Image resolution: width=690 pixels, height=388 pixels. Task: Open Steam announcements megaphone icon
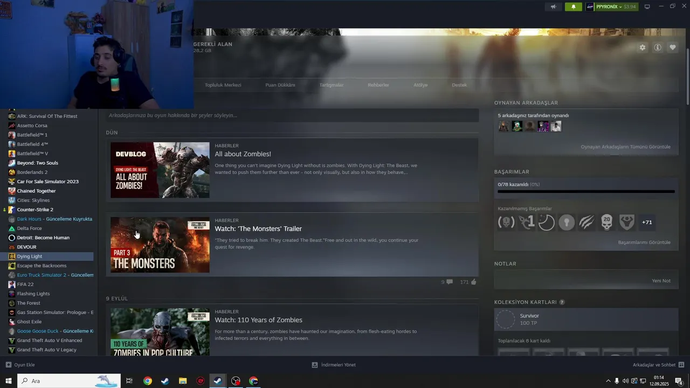[553, 6]
